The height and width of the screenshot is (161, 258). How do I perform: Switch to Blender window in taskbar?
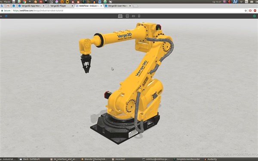(94, 159)
